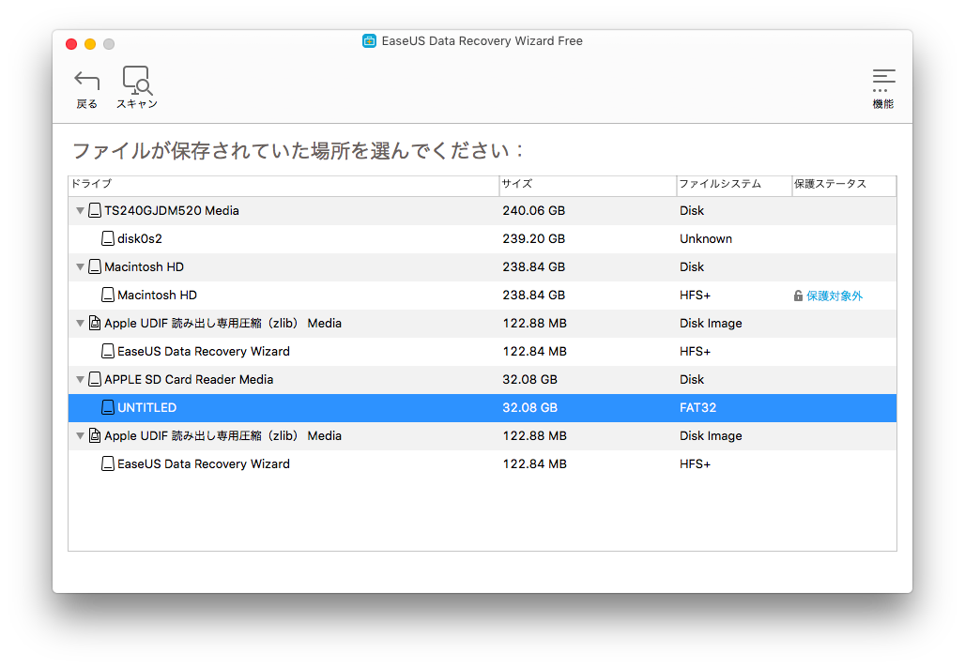Sort by the ドライブ column header
Viewport: 965px width, 668px height.
(283, 184)
